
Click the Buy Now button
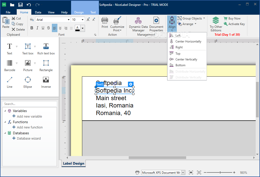point(232,18)
